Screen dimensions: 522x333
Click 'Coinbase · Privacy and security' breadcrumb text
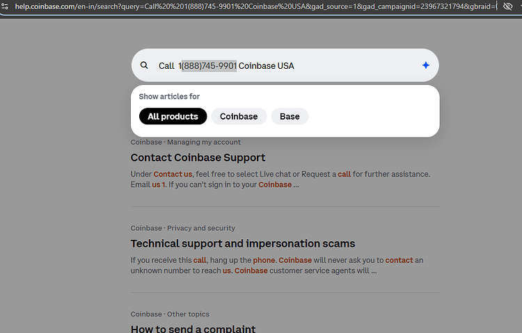point(183,228)
